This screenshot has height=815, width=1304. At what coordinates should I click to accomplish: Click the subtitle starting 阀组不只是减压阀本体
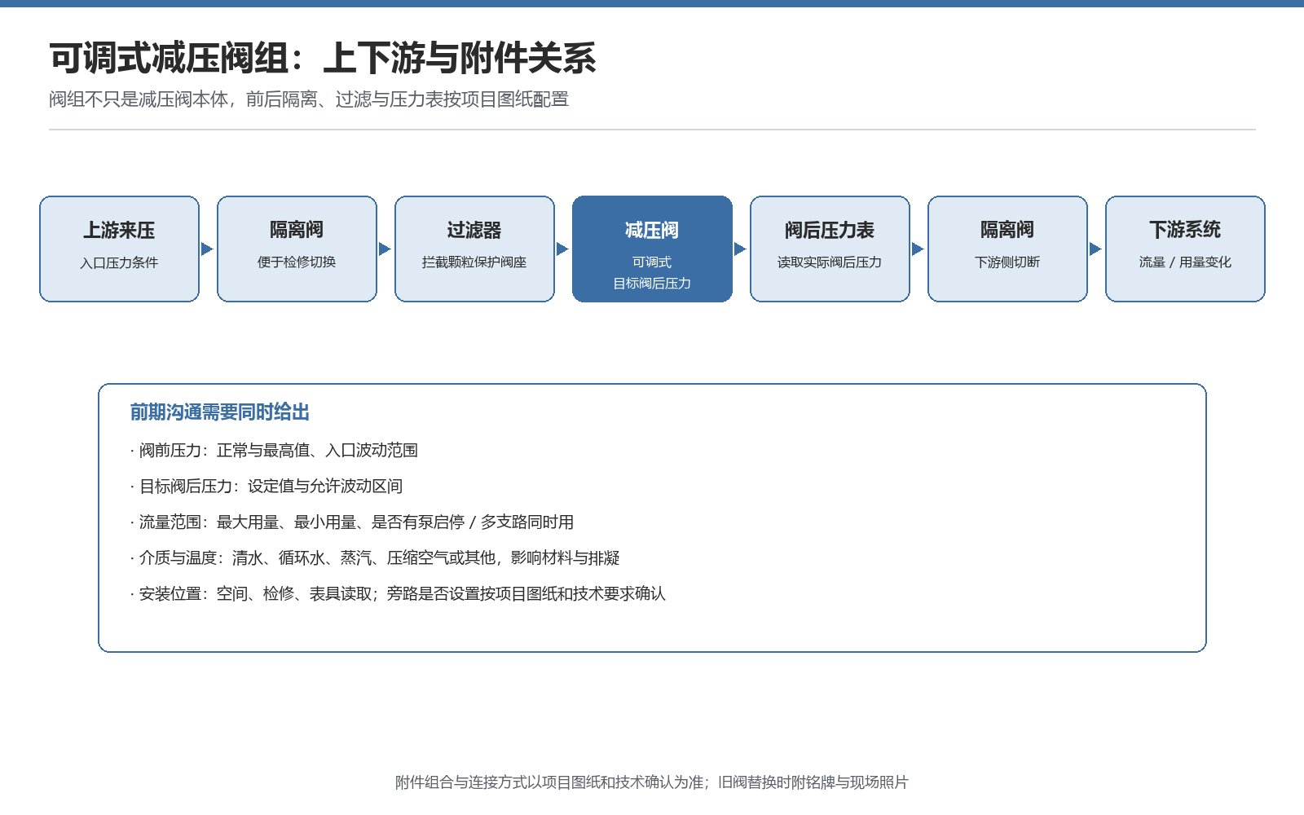point(309,99)
